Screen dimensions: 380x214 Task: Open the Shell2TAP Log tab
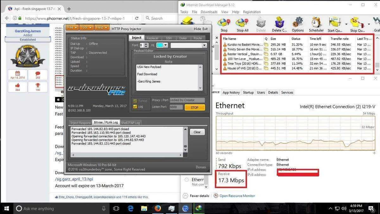click(x=131, y=123)
